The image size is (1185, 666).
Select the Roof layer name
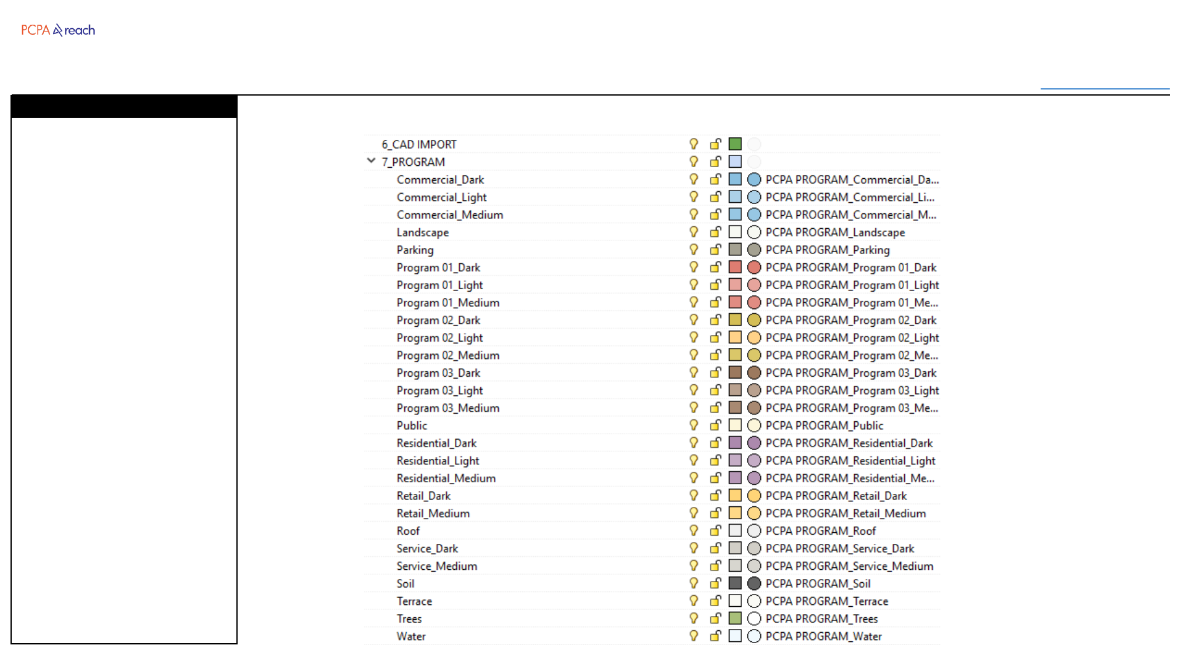408,531
